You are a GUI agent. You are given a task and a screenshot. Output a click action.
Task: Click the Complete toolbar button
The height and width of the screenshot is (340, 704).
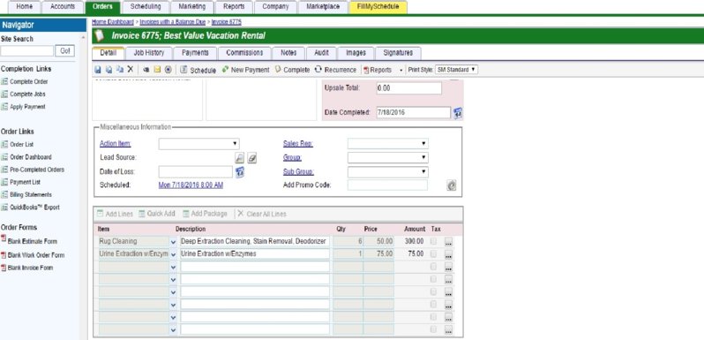[292, 70]
